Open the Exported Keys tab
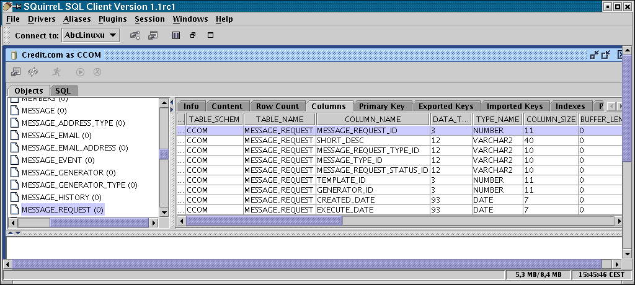635x285 pixels. point(445,107)
